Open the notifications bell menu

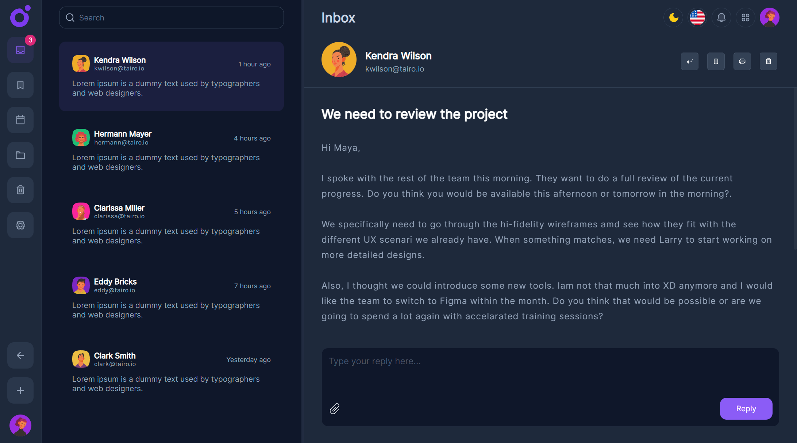[x=721, y=18]
